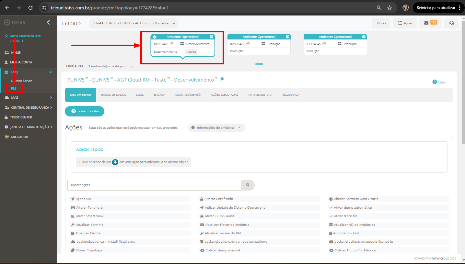Copy ID 174646 using its copy icon
Screen dimensions: 465x264
[324, 44]
